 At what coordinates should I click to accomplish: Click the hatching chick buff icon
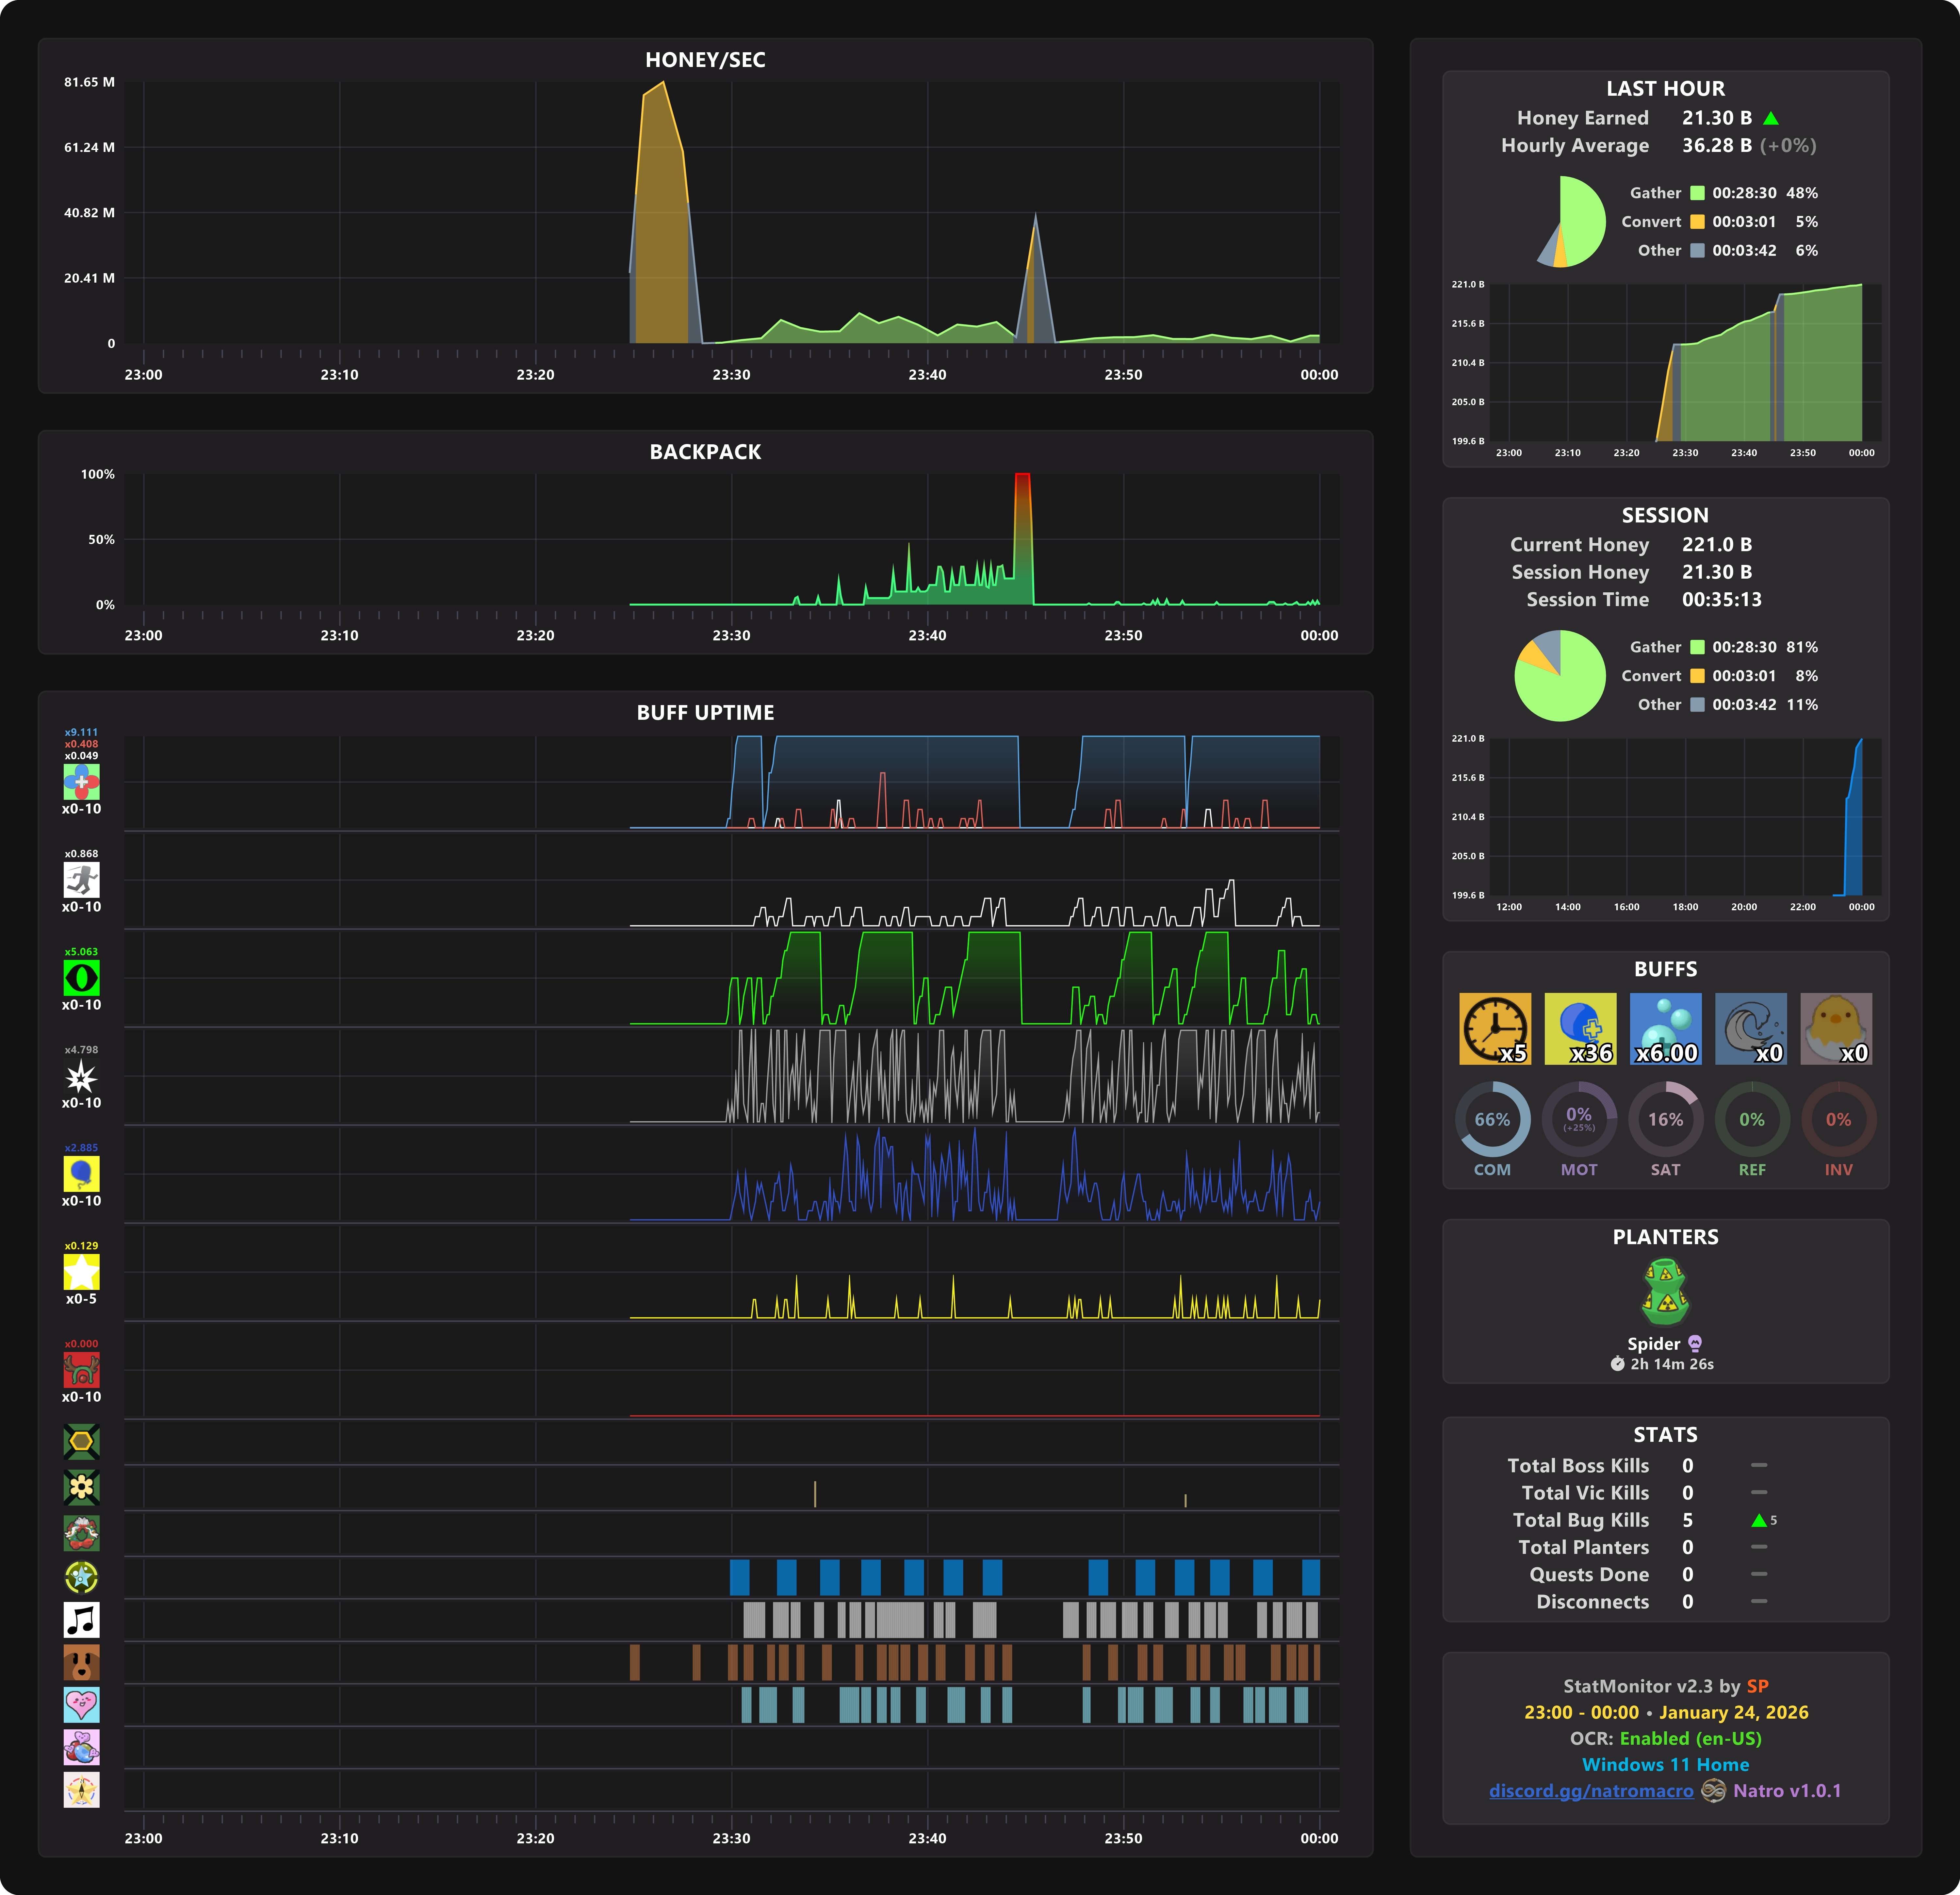click(x=1836, y=1028)
